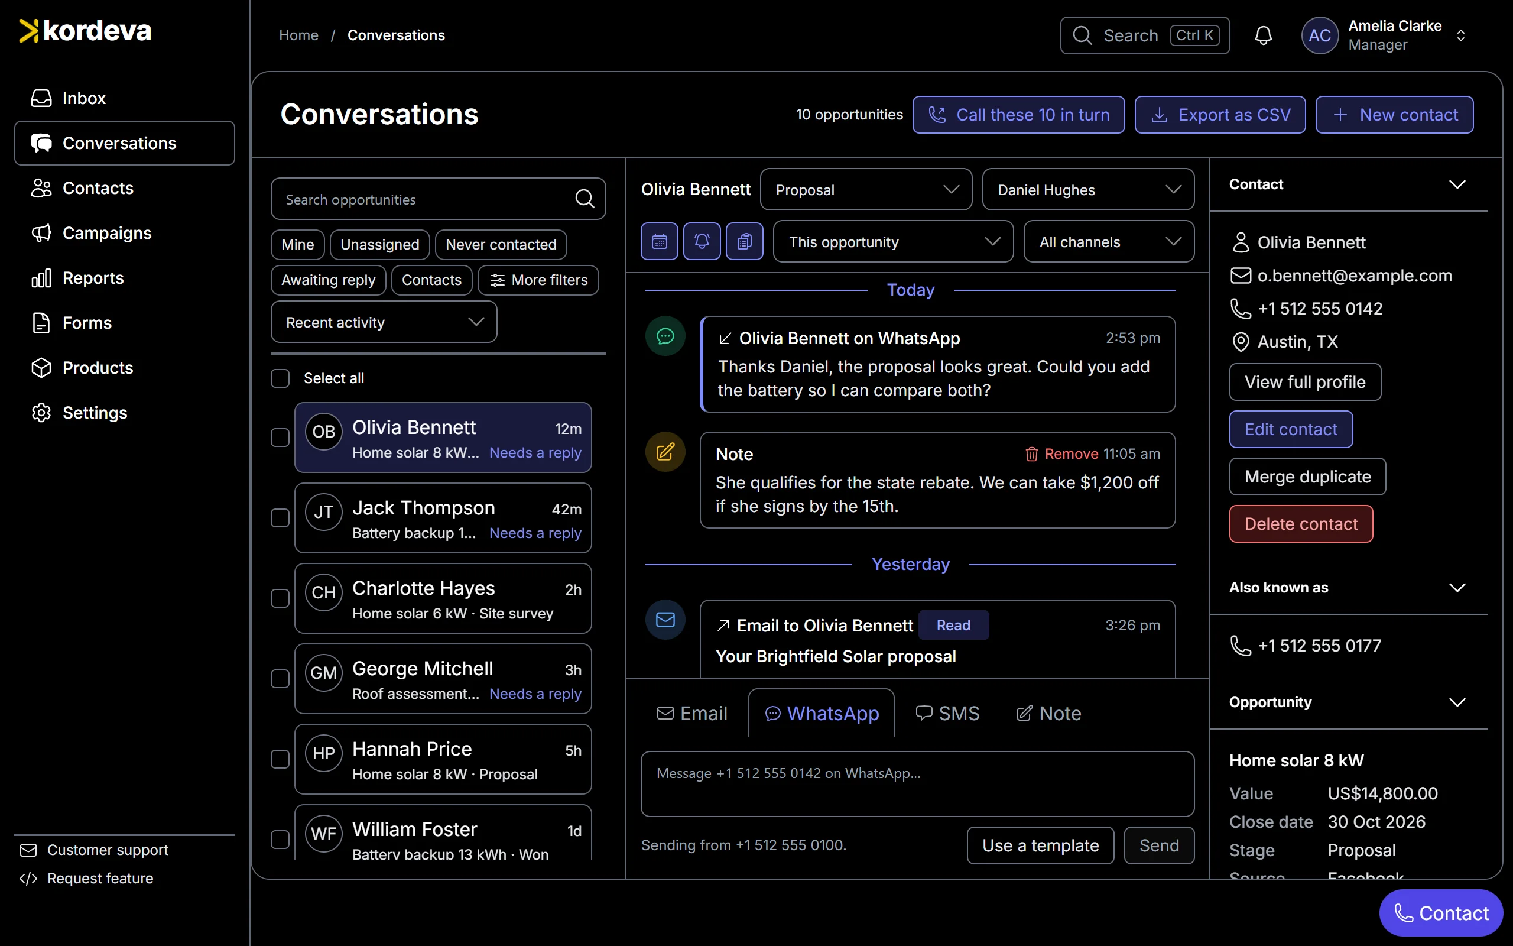
Task: Click the kordeva logo
Action: point(86,31)
